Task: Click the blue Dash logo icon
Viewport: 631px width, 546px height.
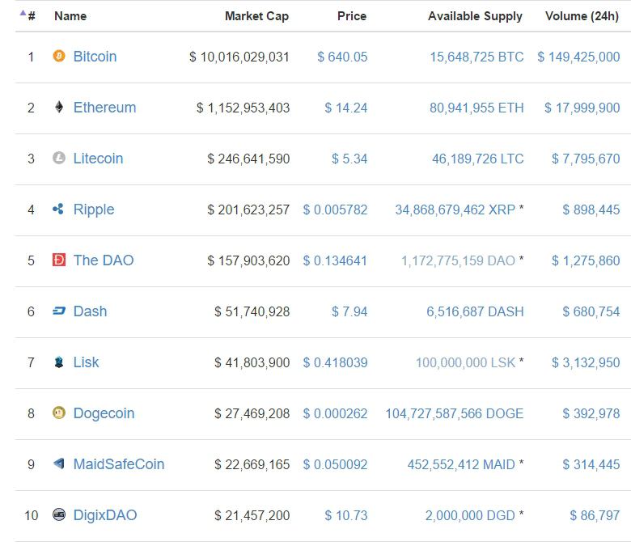Action: coord(58,311)
